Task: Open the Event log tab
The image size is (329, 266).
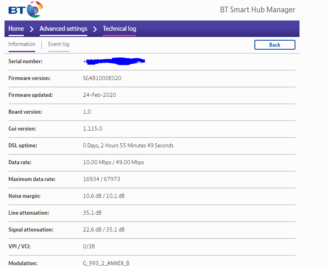Action: 59,44
